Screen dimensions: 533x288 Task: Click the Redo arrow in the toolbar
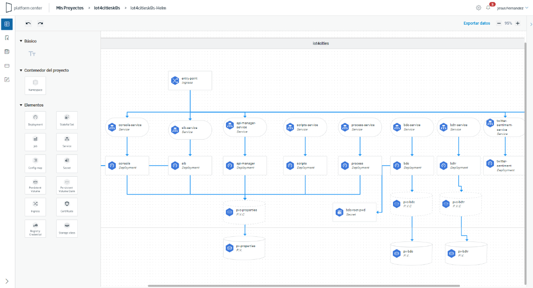coord(40,23)
